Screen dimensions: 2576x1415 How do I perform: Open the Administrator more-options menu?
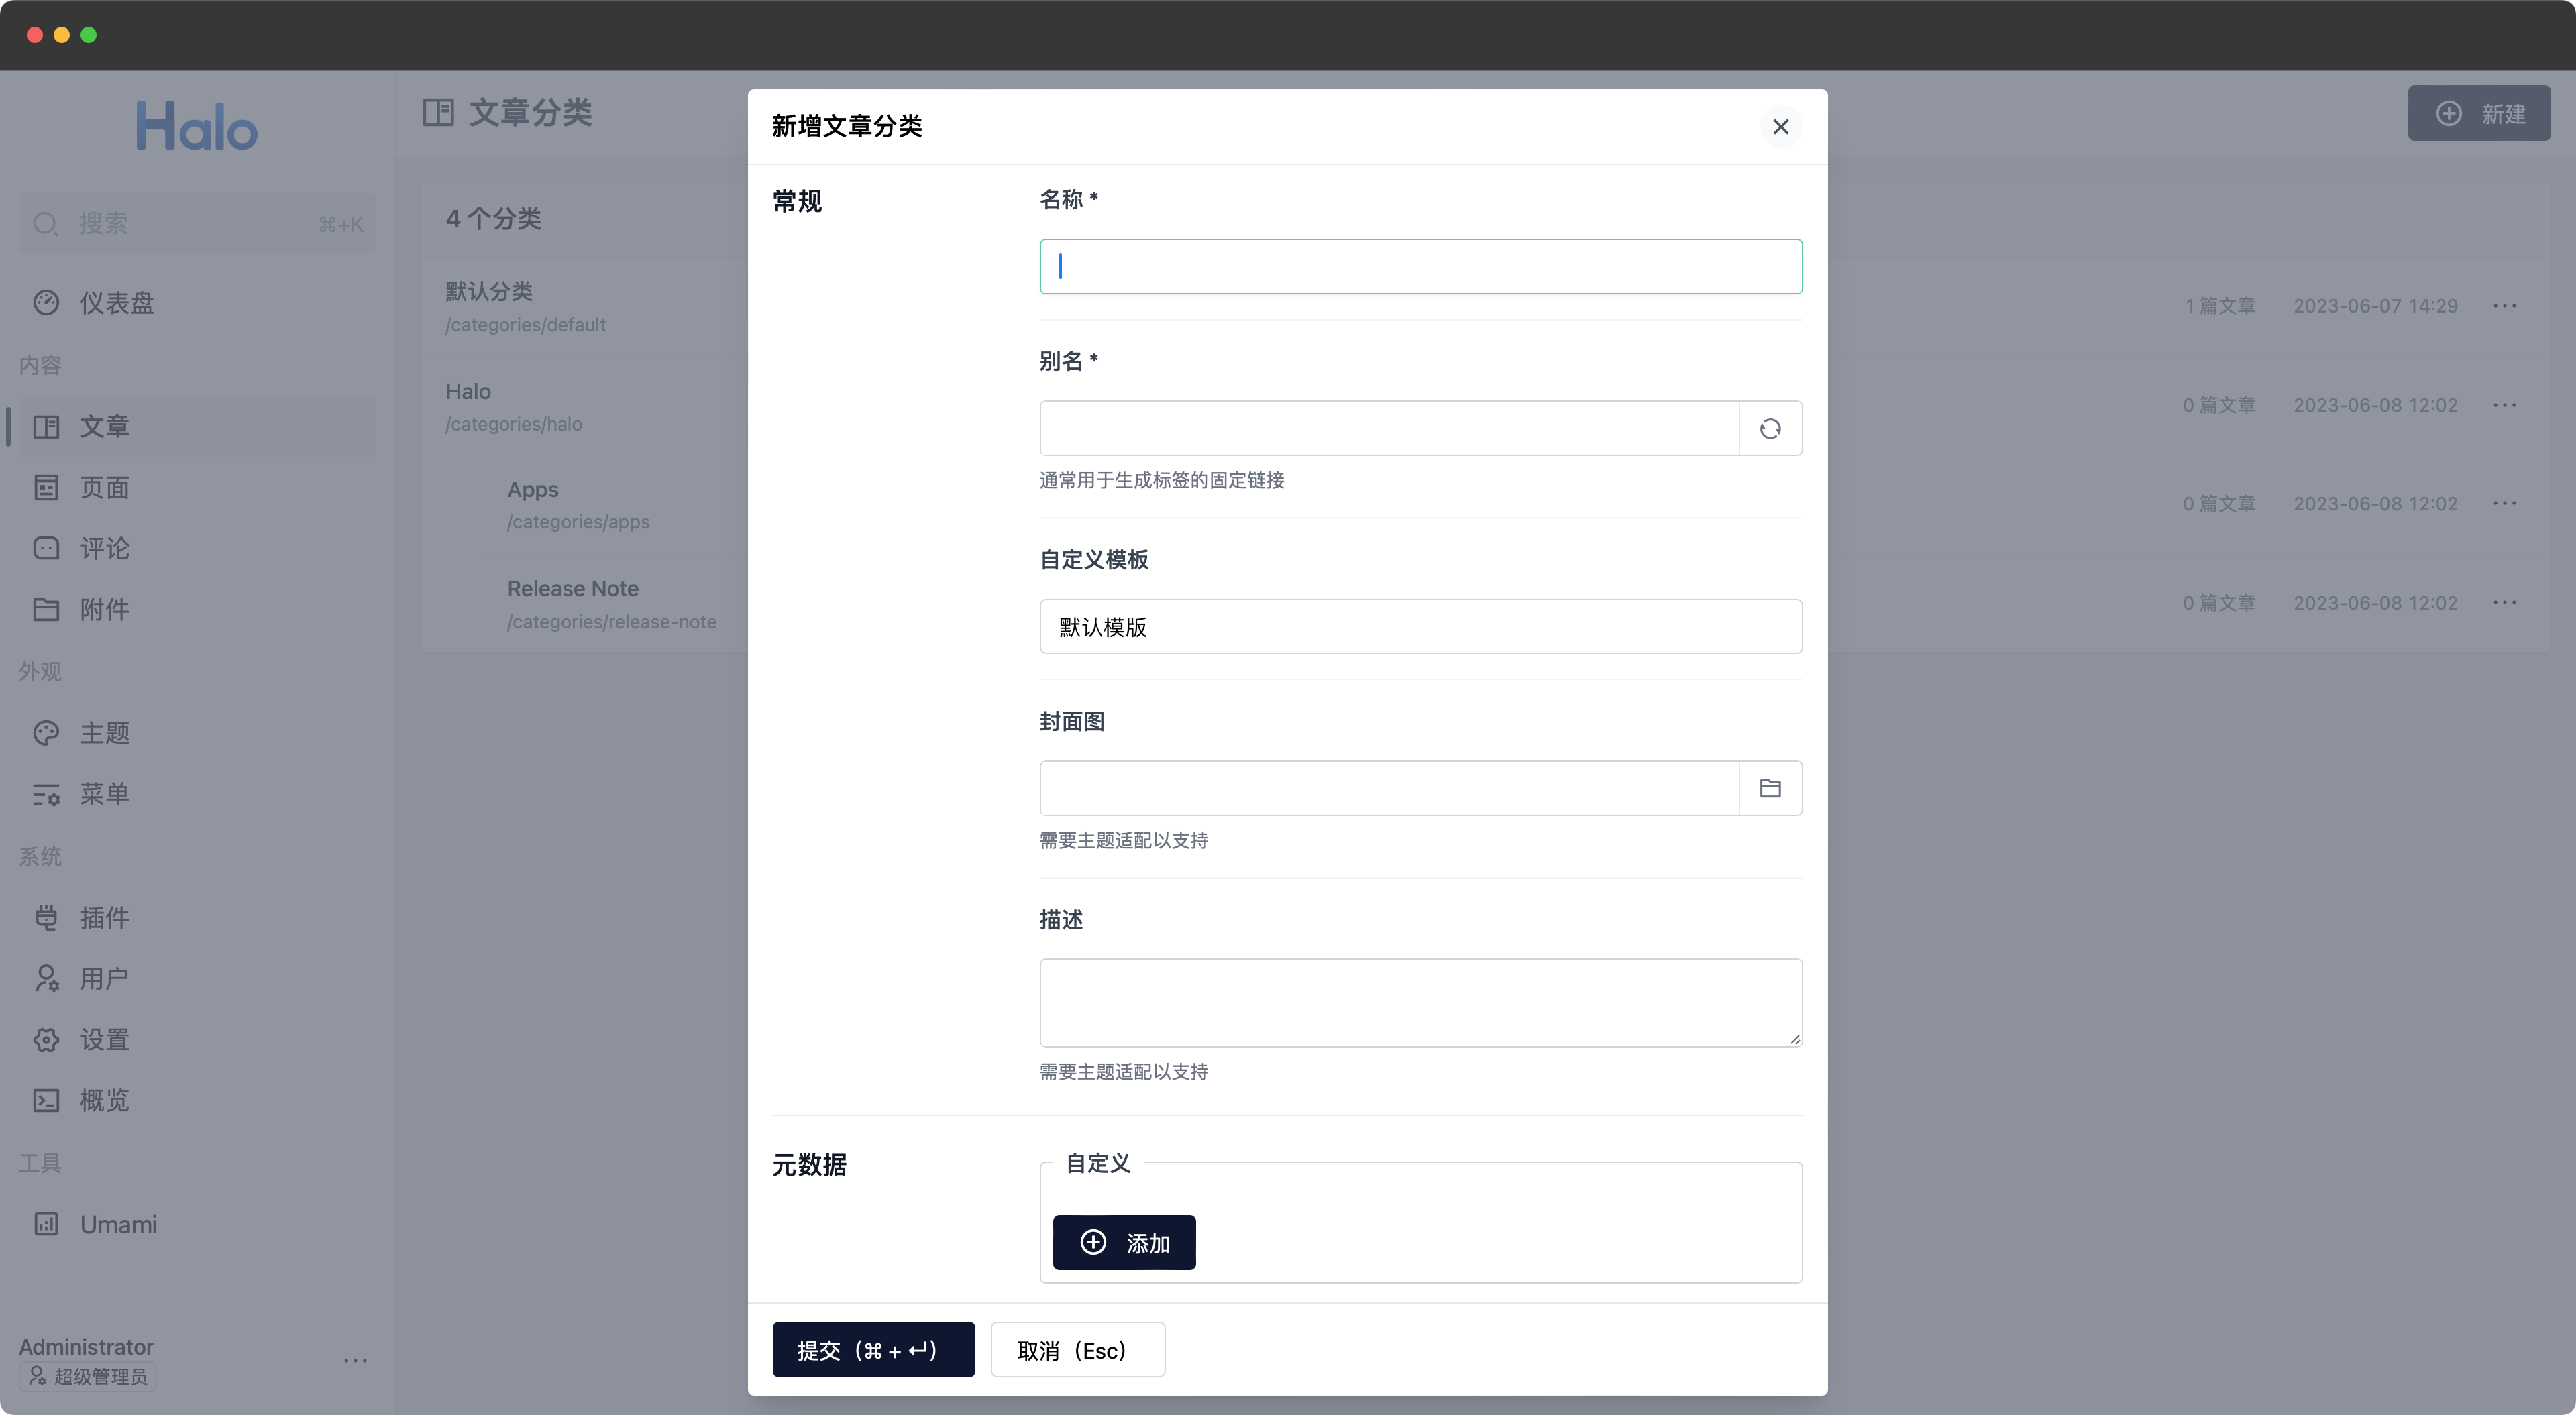click(x=355, y=1360)
